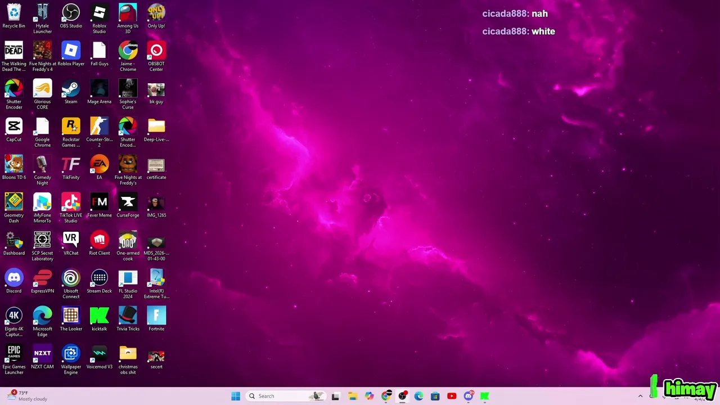The image size is (720, 405).
Task: Launch the CapCut desktop shortcut
Action: 13,129
